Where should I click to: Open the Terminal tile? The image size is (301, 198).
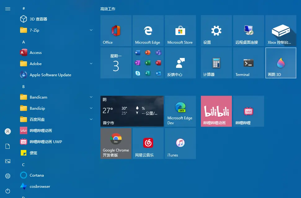[249, 63]
